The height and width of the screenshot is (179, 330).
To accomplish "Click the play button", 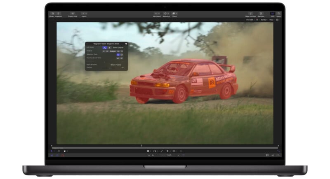I will 153,155.
